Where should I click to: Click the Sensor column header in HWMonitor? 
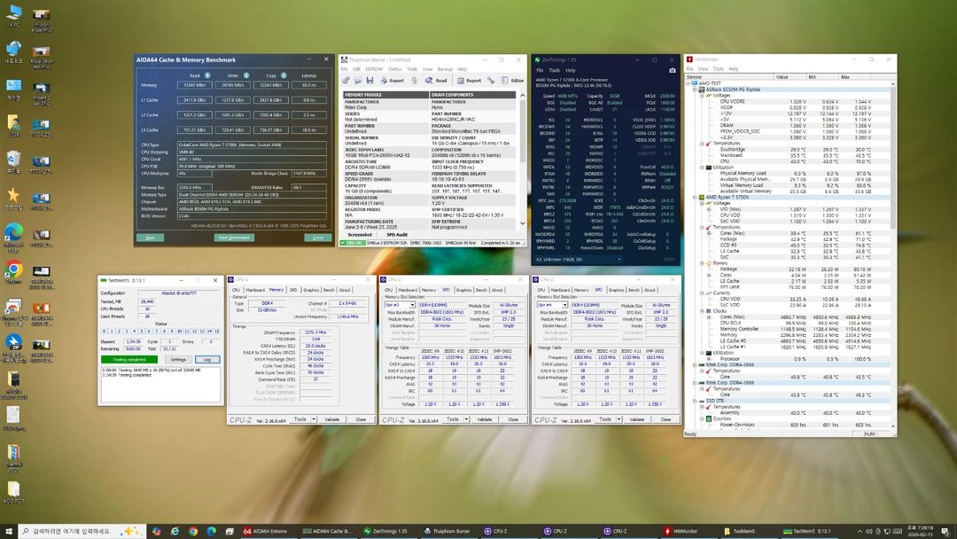[x=729, y=77]
